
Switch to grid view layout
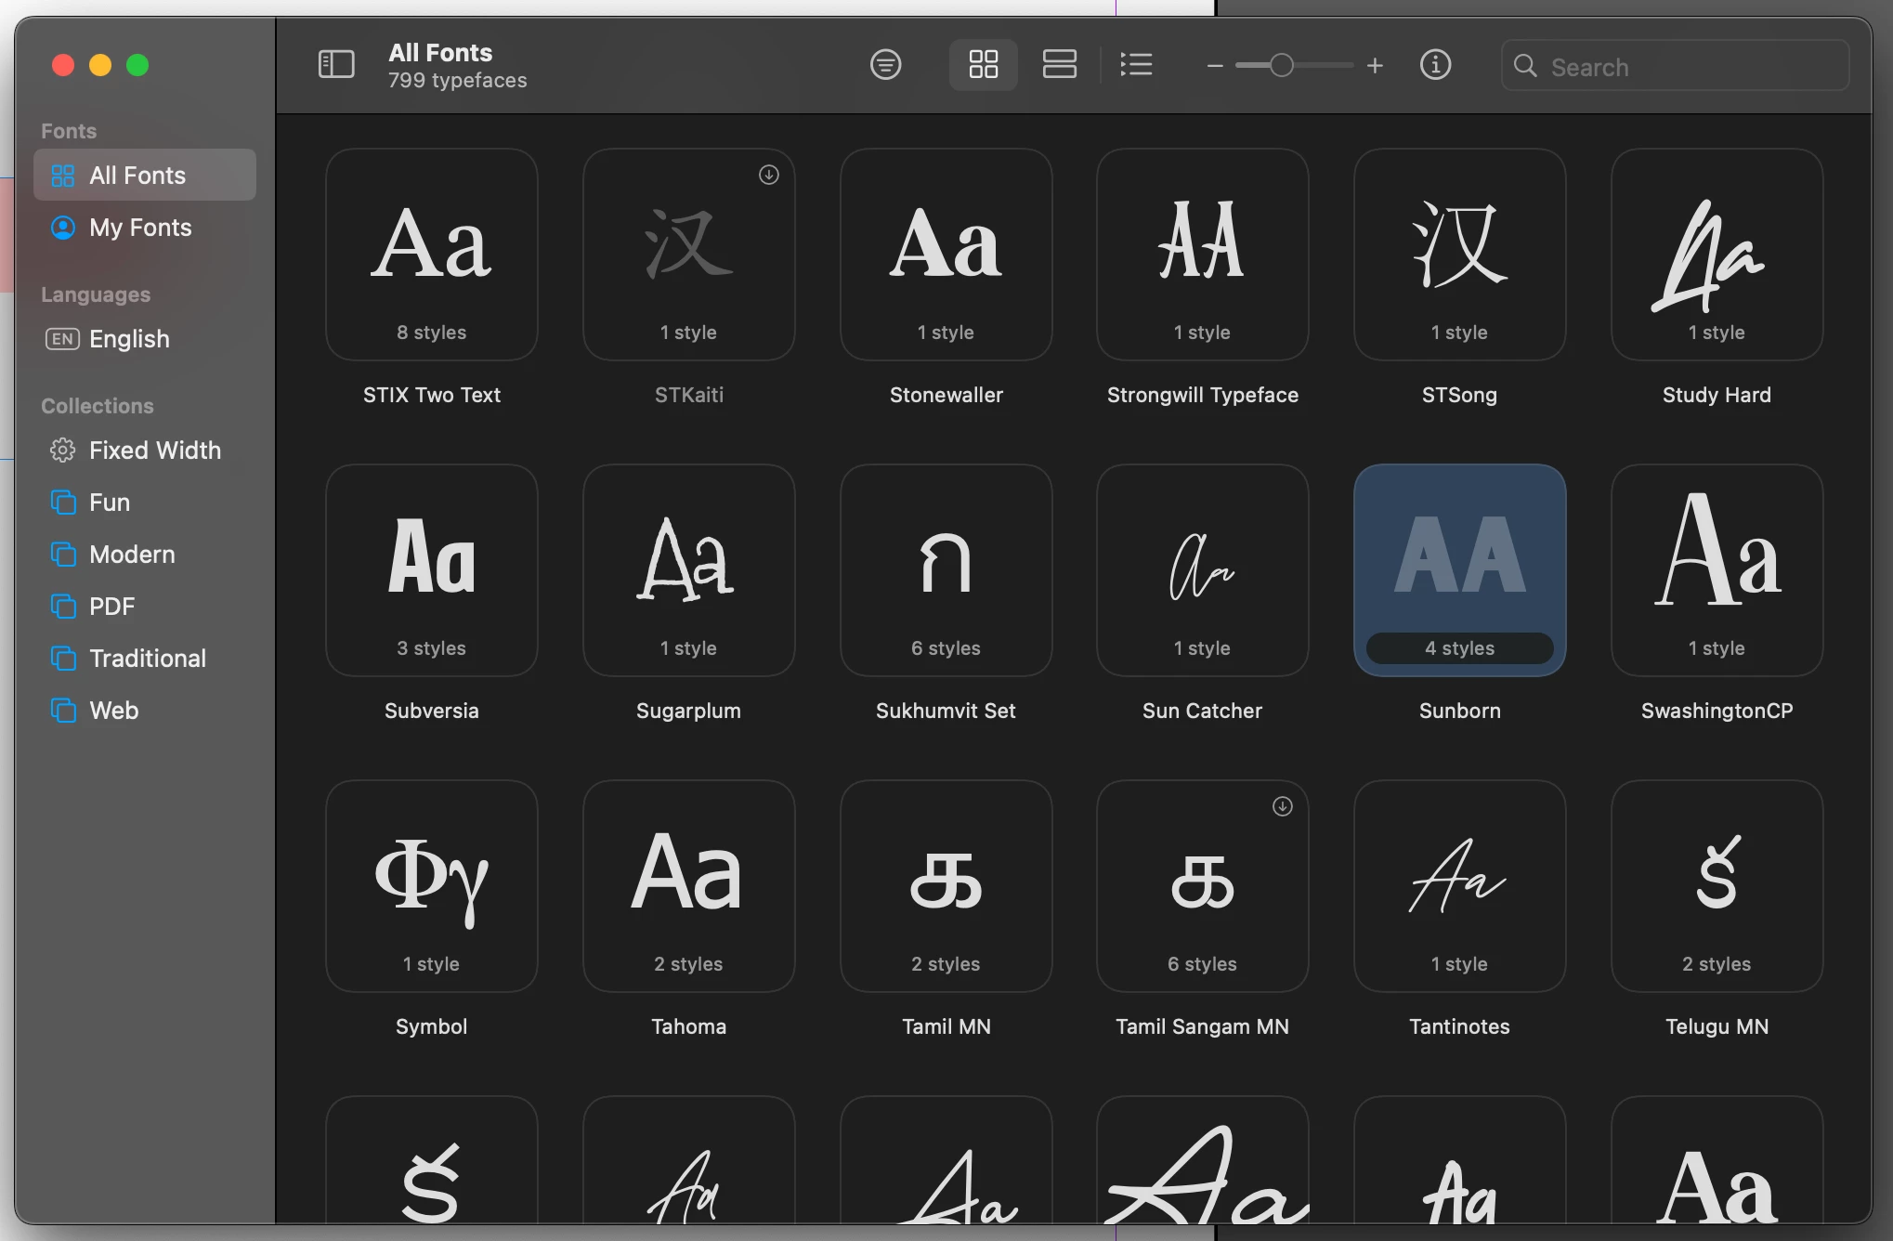pos(983,65)
